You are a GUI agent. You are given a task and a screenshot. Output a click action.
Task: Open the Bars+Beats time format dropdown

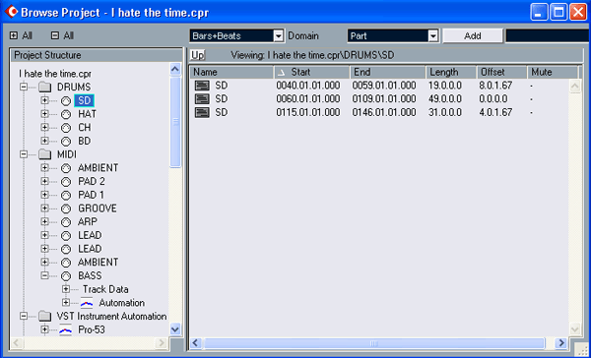(278, 35)
